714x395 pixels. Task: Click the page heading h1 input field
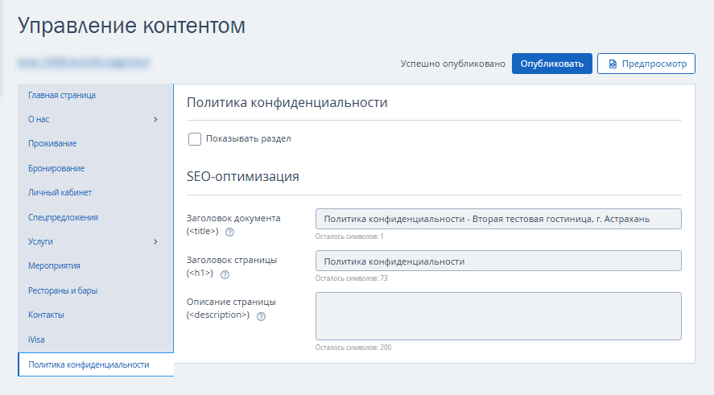point(497,261)
